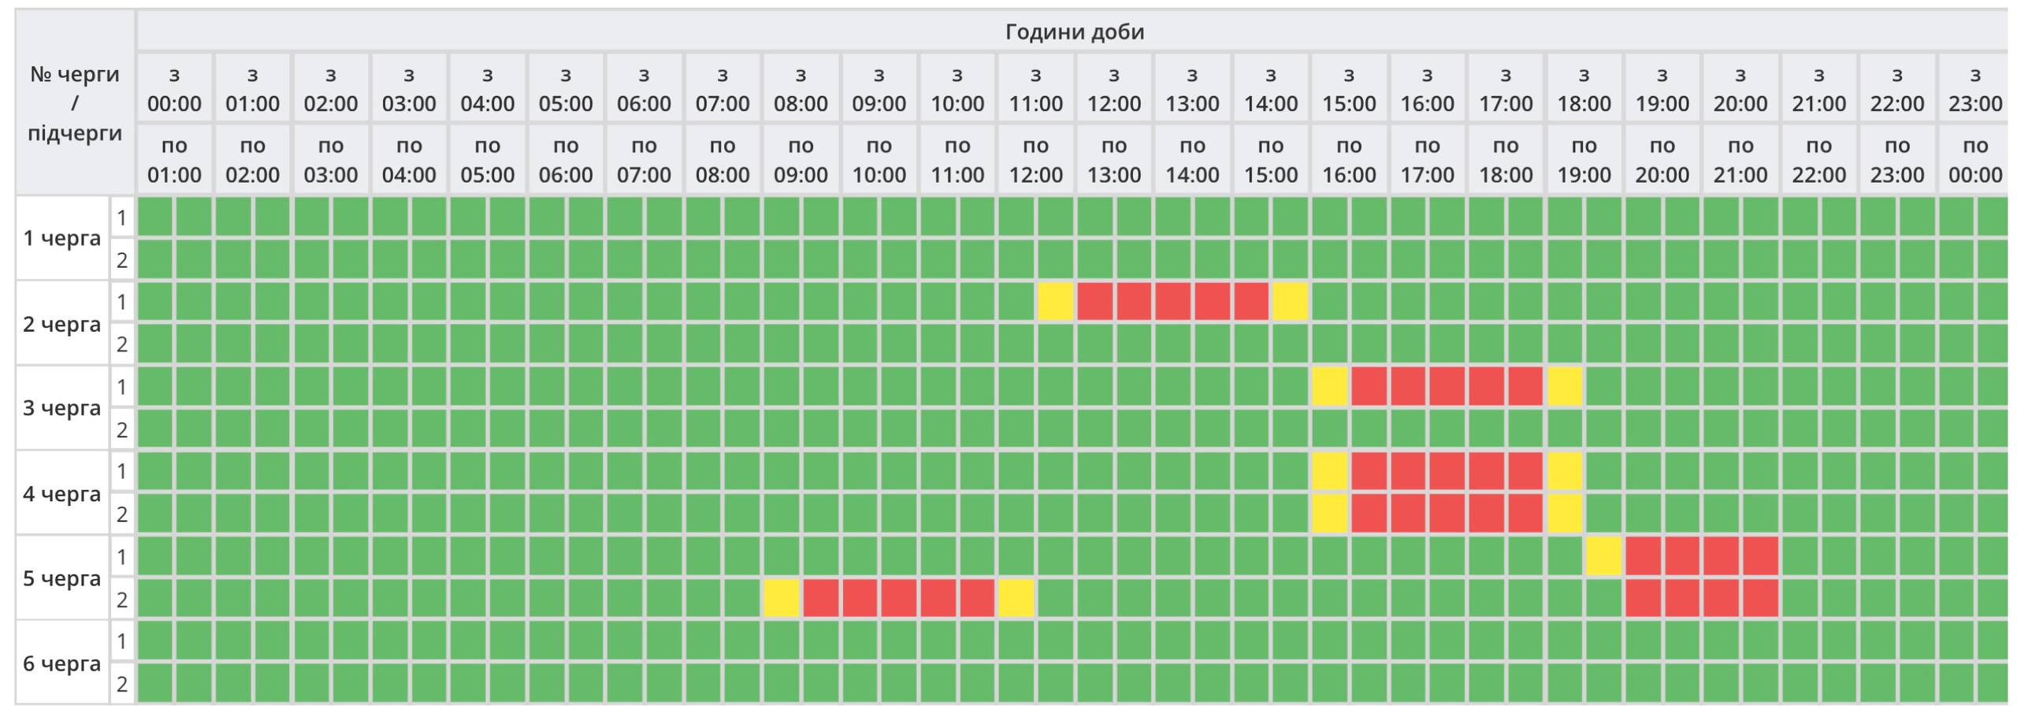2017x706 pixels.
Task: Click the "з 23:00" column header
Action: (1974, 89)
